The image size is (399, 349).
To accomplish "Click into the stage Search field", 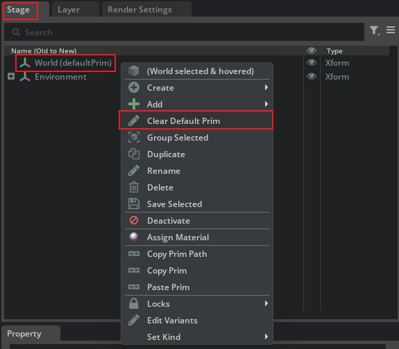I will (184, 32).
